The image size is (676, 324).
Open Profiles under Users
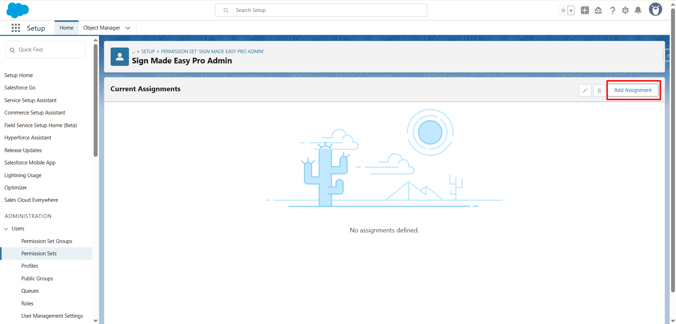pos(30,266)
